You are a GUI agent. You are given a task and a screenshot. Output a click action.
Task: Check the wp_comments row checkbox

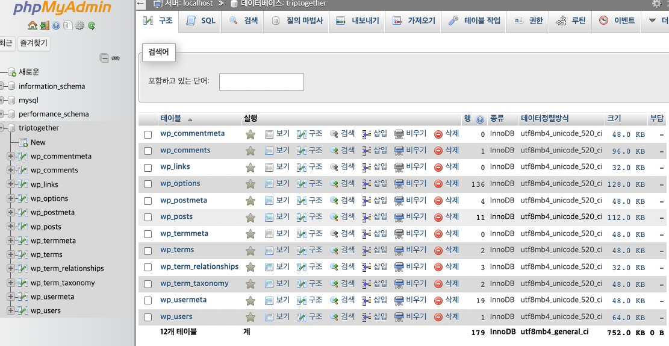(148, 151)
